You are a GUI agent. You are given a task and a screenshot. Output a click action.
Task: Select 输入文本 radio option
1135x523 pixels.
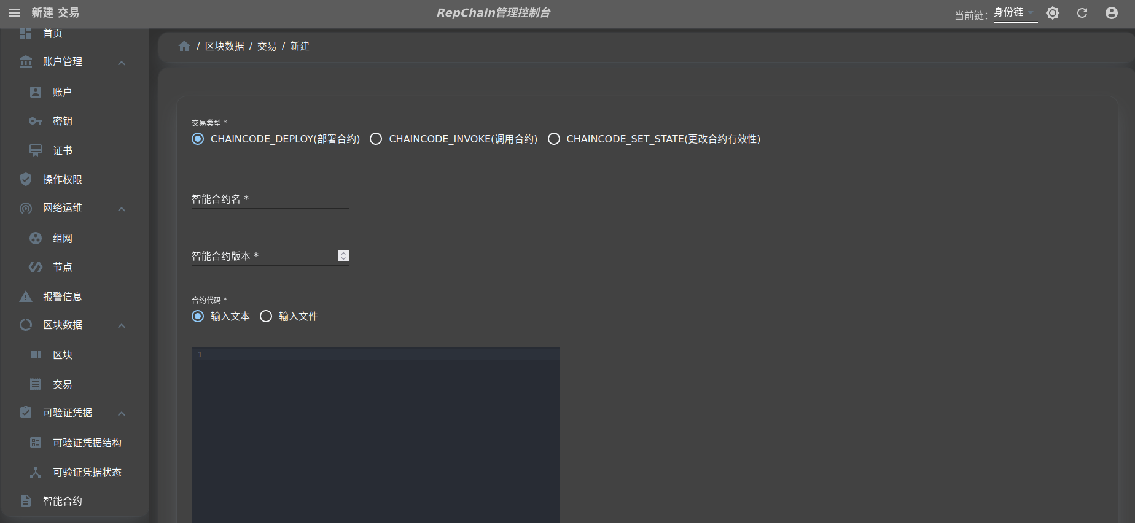198,316
